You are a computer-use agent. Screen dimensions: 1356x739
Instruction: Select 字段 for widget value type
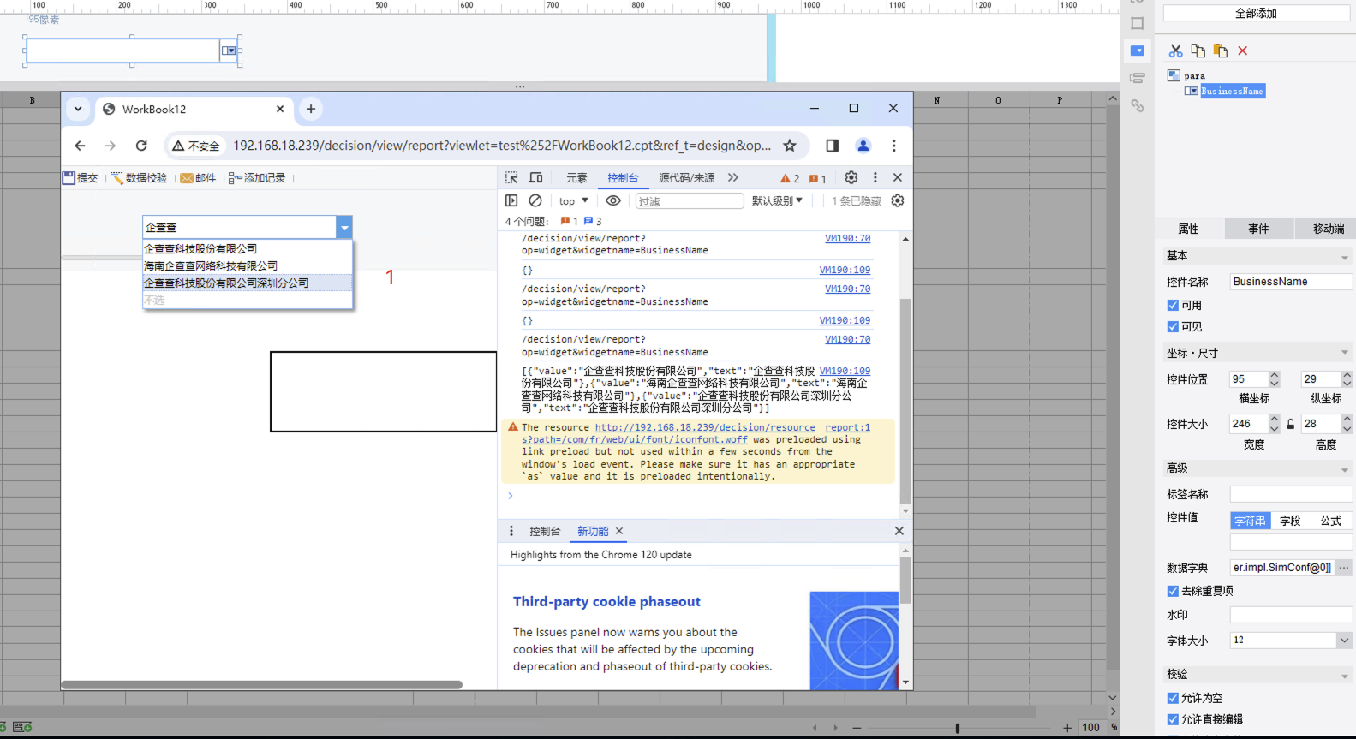[1290, 521]
